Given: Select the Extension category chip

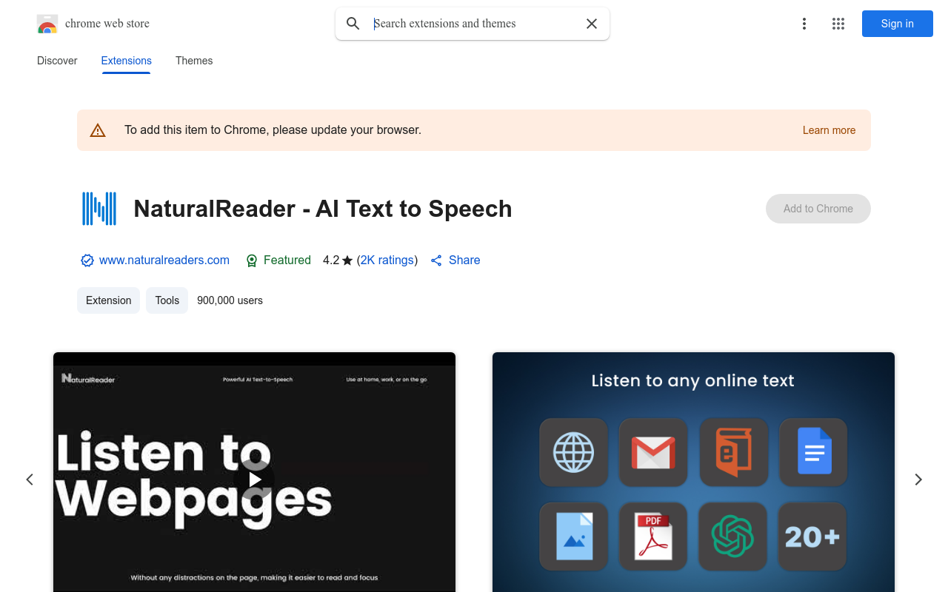Looking at the screenshot, I should tap(108, 300).
